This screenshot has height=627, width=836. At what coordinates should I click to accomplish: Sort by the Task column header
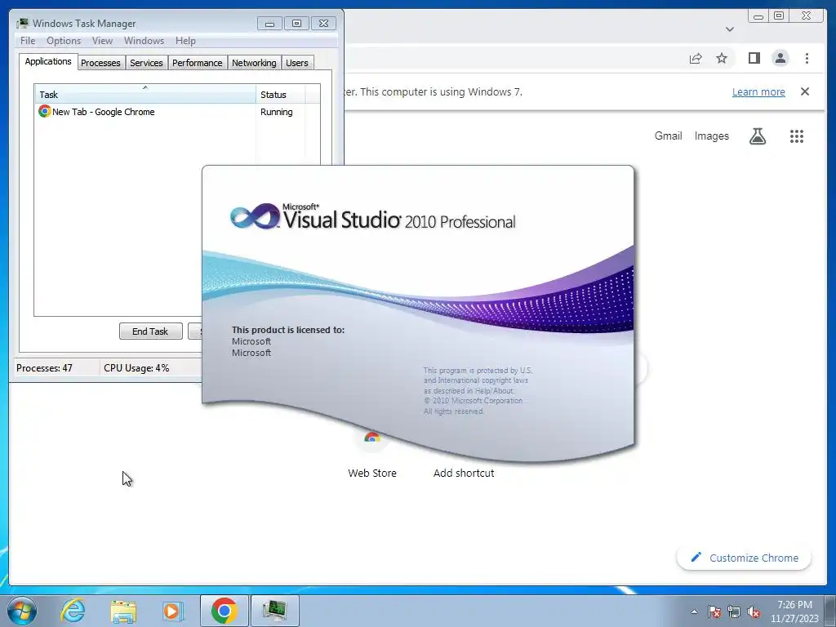tap(145, 94)
